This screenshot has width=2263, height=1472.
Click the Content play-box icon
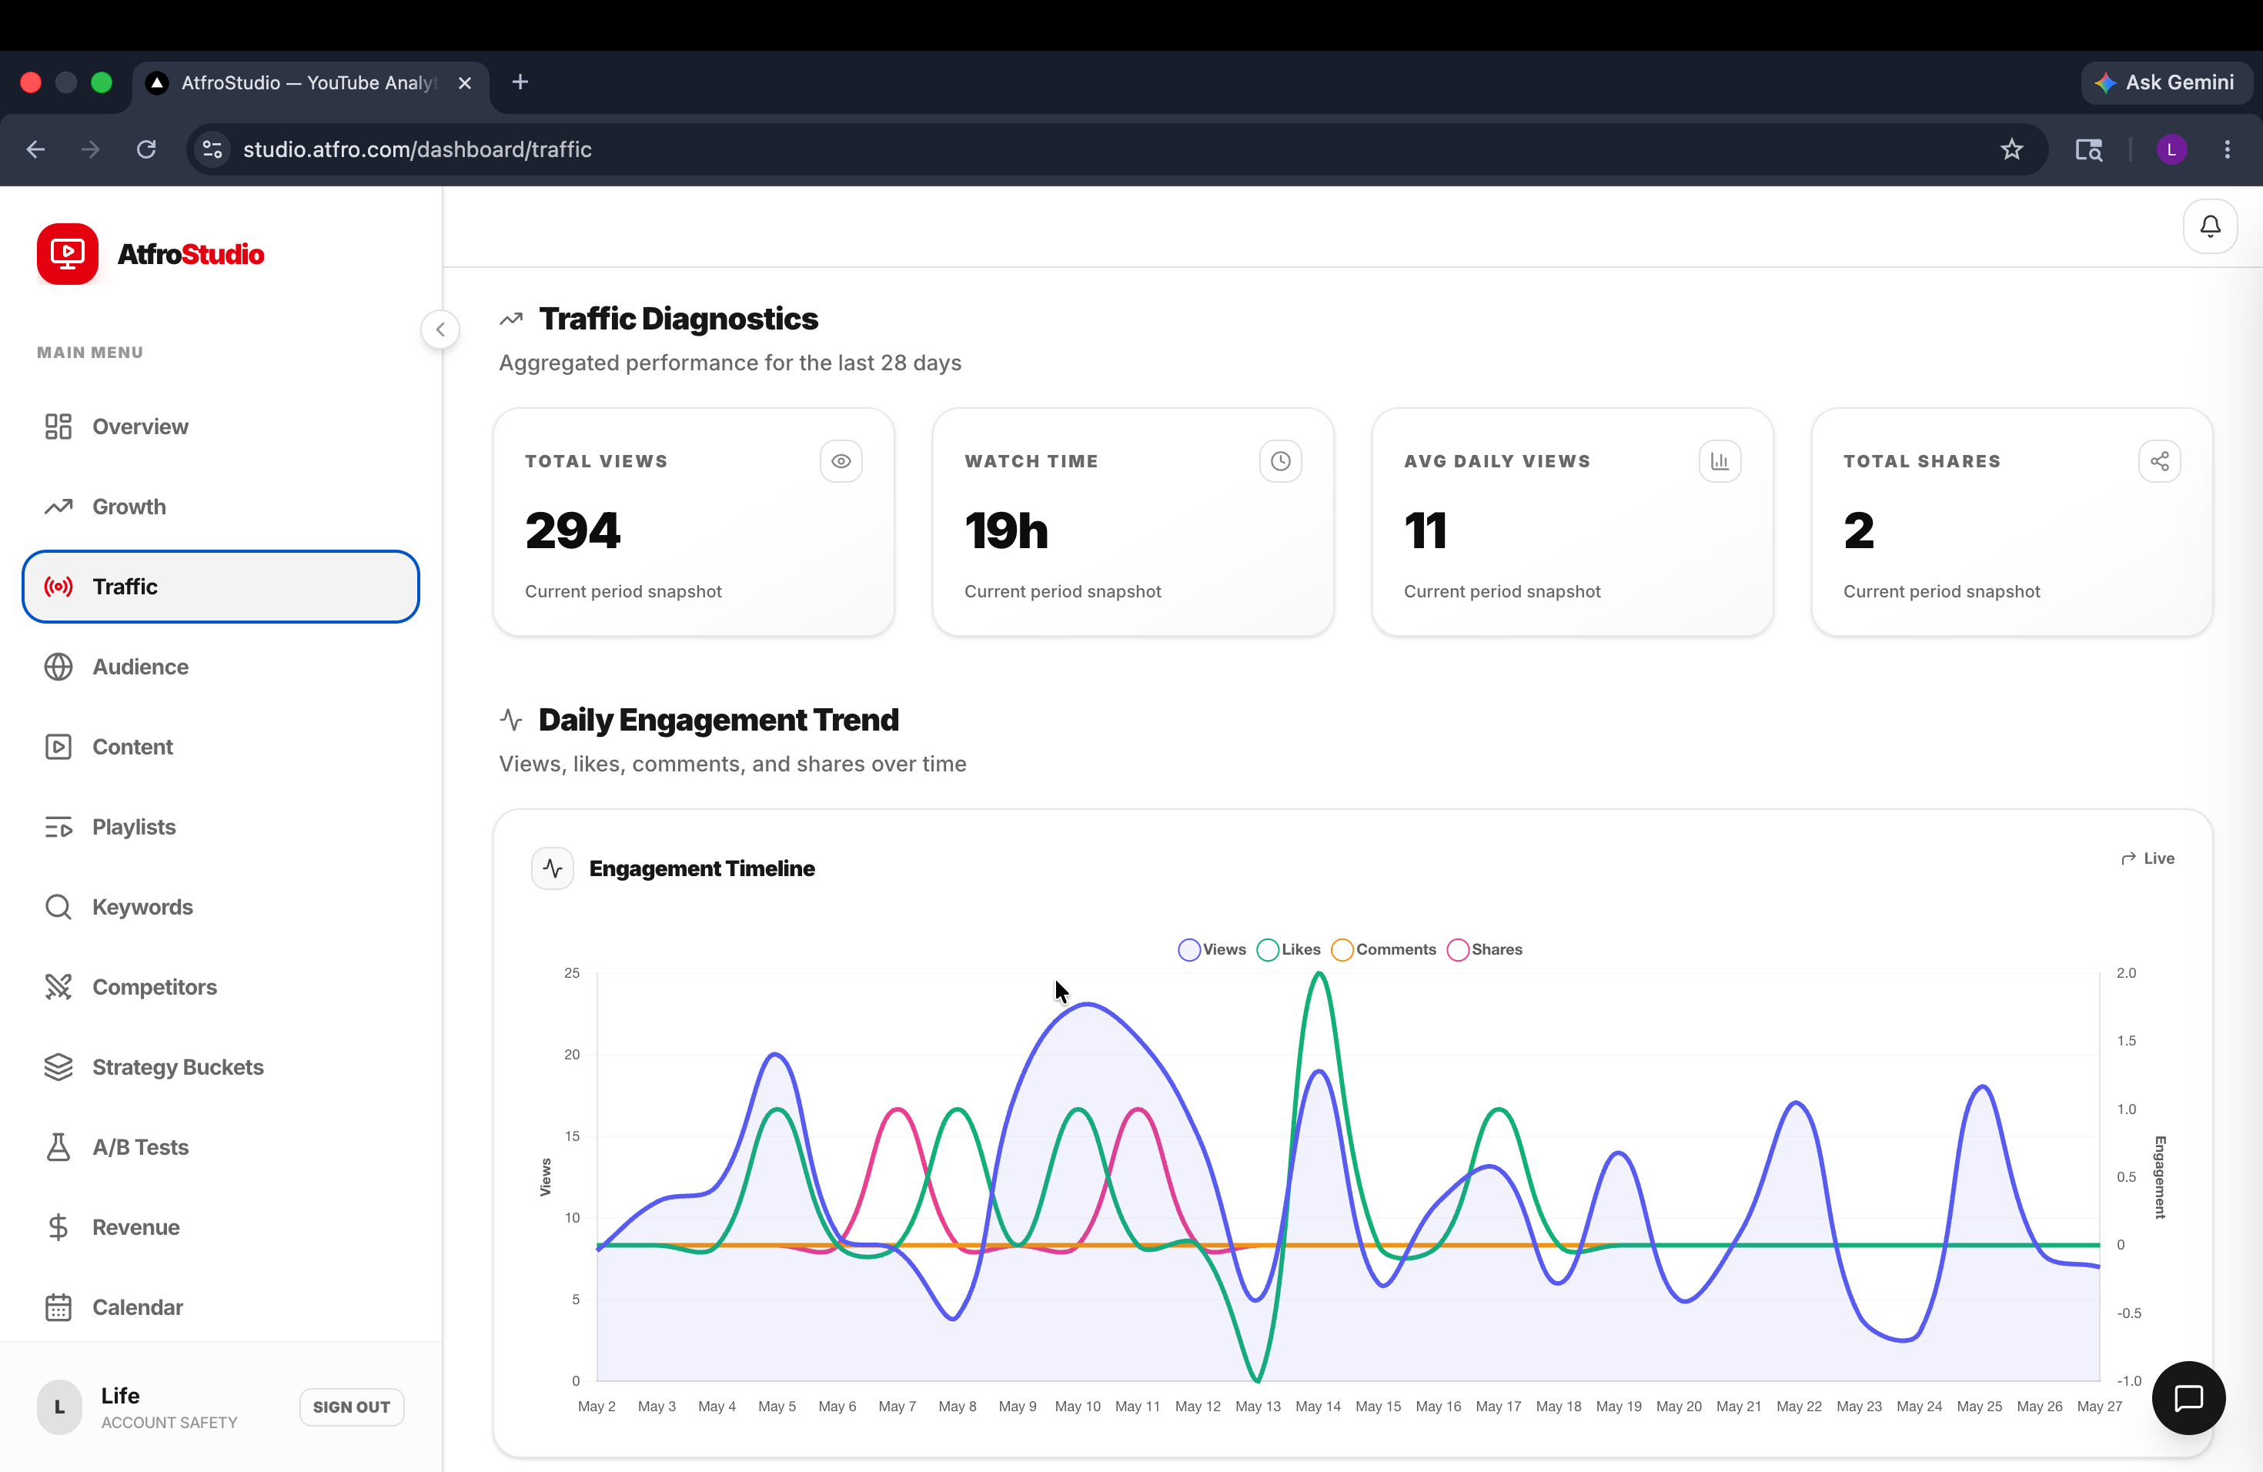tap(58, 747)
